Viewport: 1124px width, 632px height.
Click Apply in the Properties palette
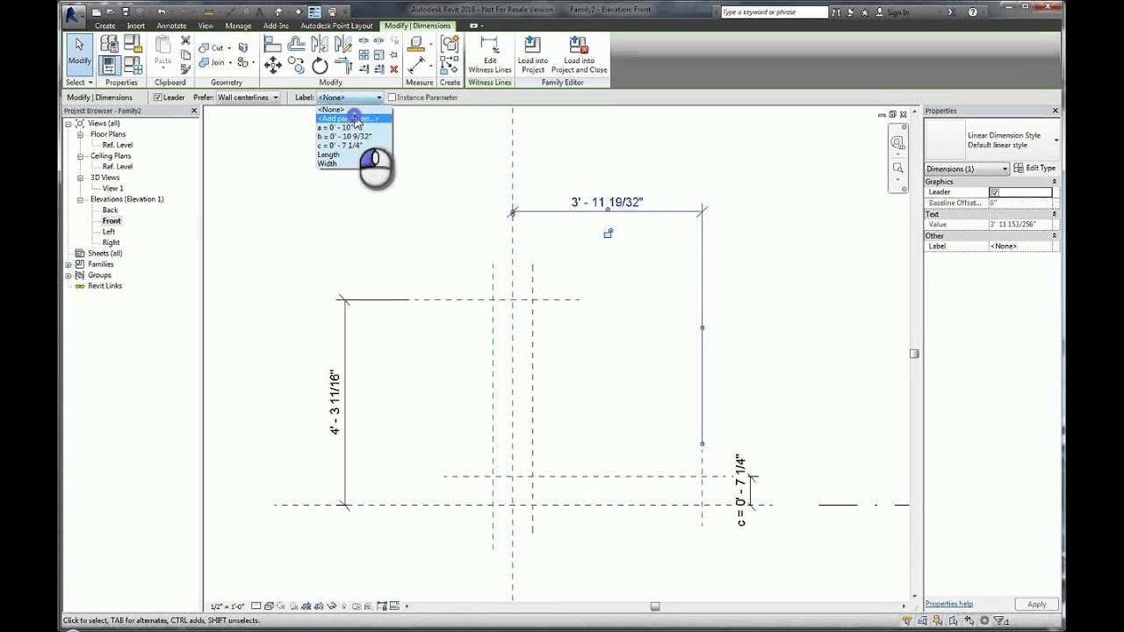point(1035,604)
